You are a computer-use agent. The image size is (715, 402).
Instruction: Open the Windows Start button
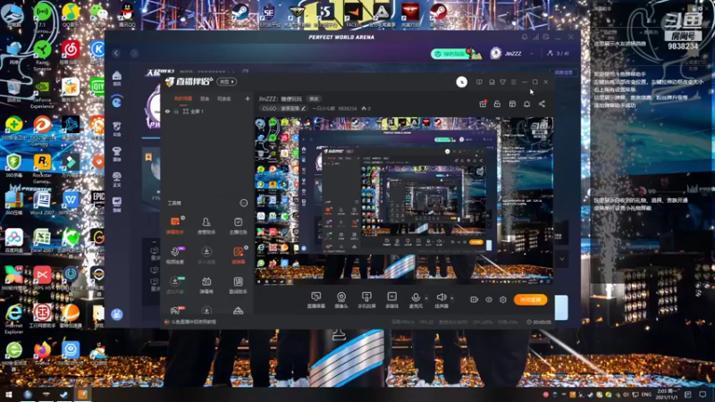coord(8,395)
